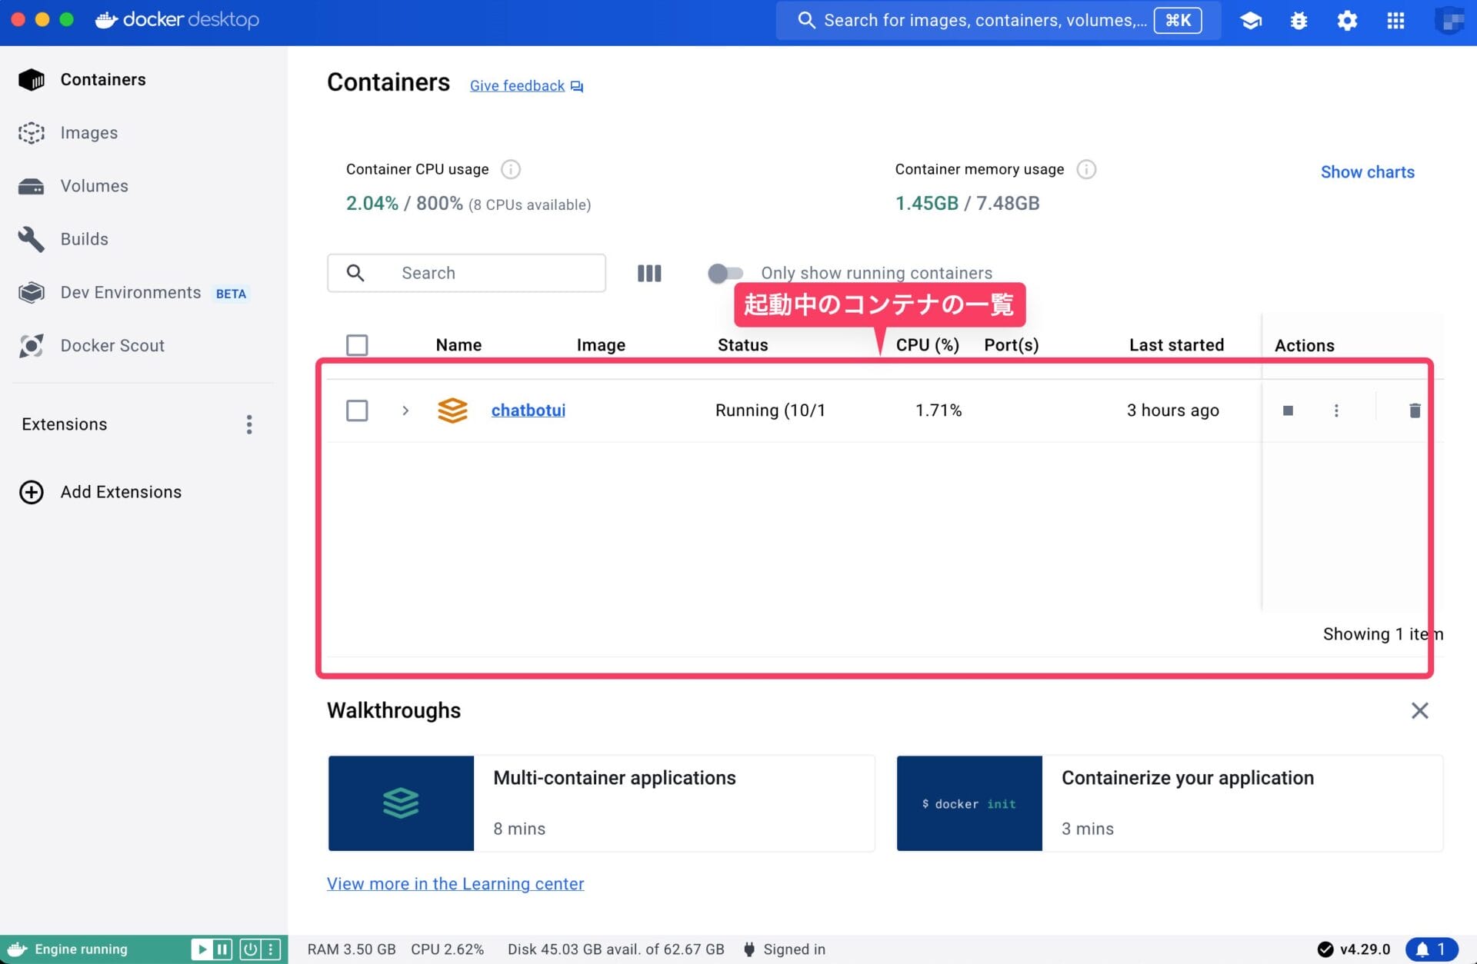Select the chatbotui row checkbox
Screen dimensions: 1477x964
click(357, 411)
